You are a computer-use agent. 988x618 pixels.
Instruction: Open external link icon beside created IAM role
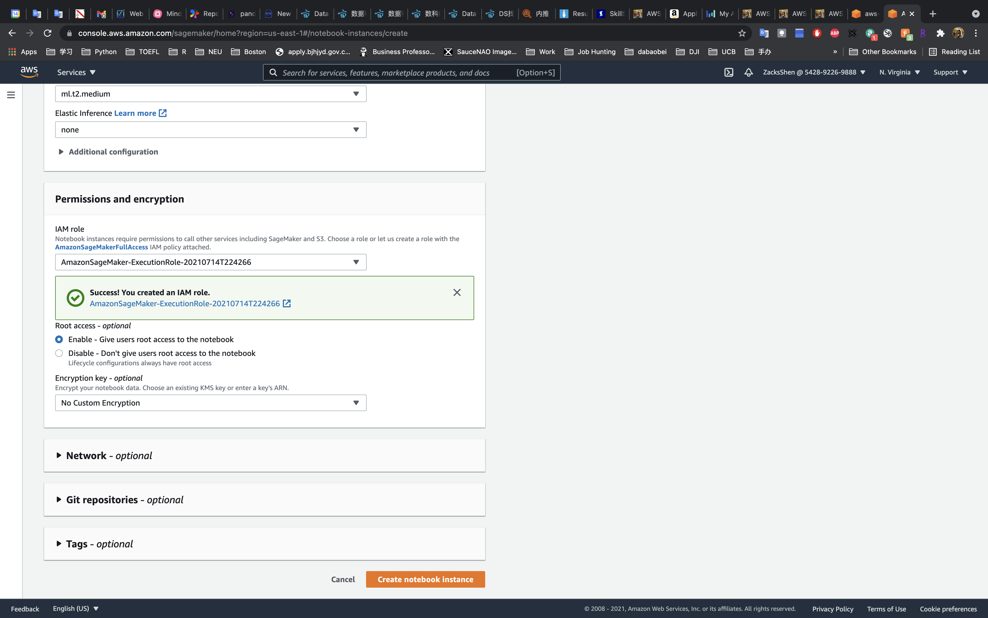click(x=287, y=303)
